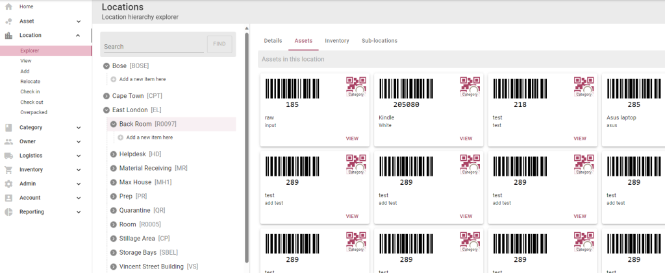Collapse the Bose tree node

tap(107, 66)
